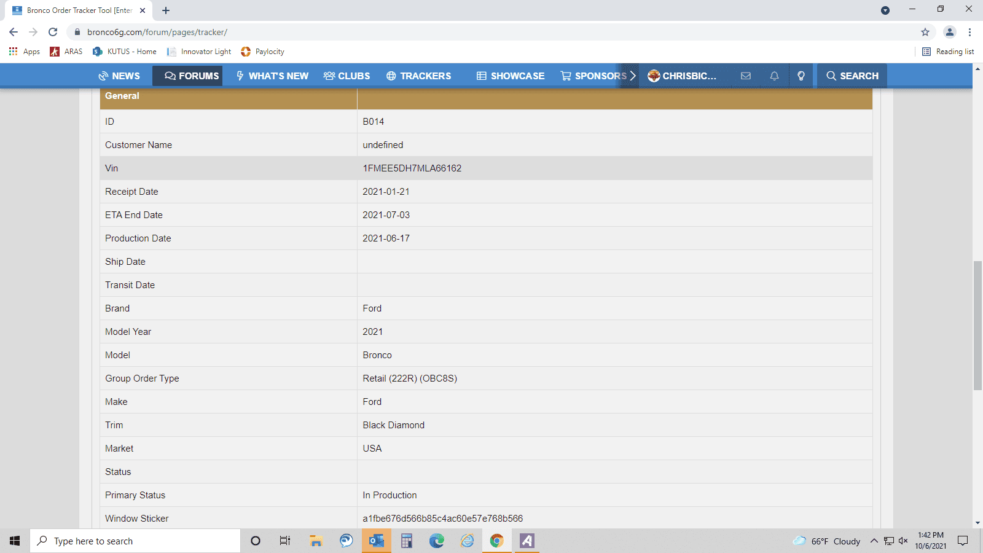
Task: Open Chrome's three-dot menu
Action: (970, 32)
